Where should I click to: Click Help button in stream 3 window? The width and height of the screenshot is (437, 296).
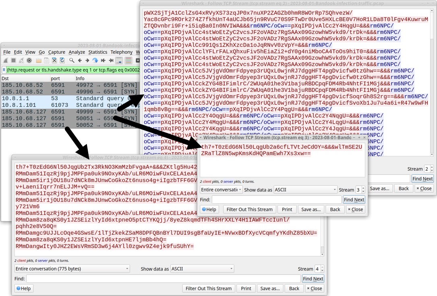click(209, 209)
